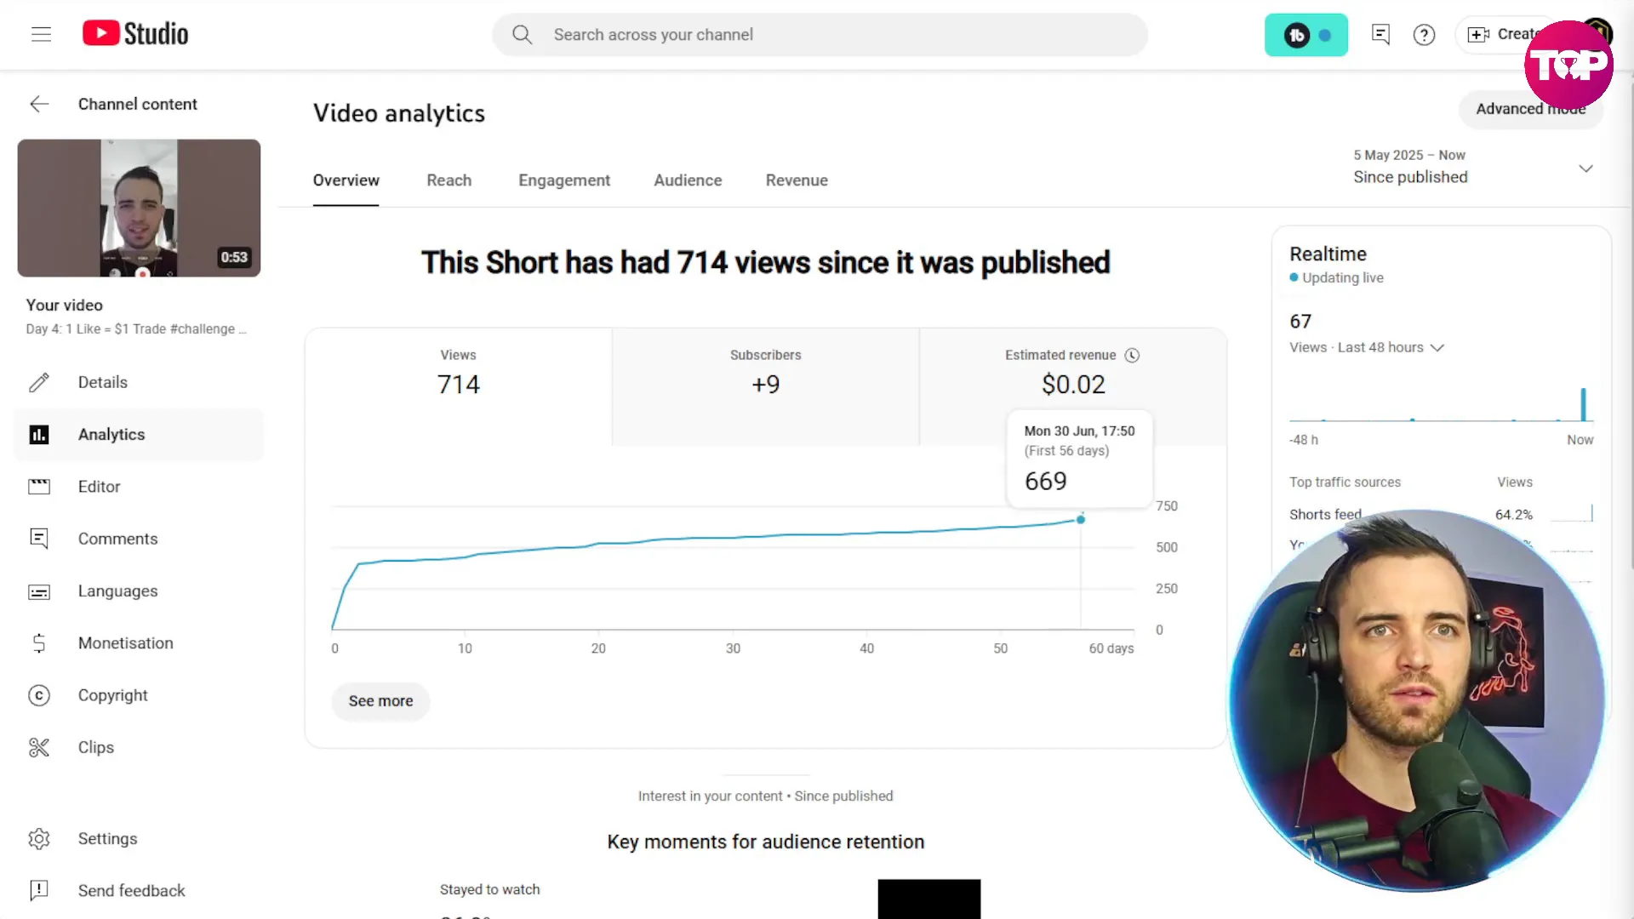Click the Send feedback exclamation icon
1634x919 pixels.
point(39,890)
